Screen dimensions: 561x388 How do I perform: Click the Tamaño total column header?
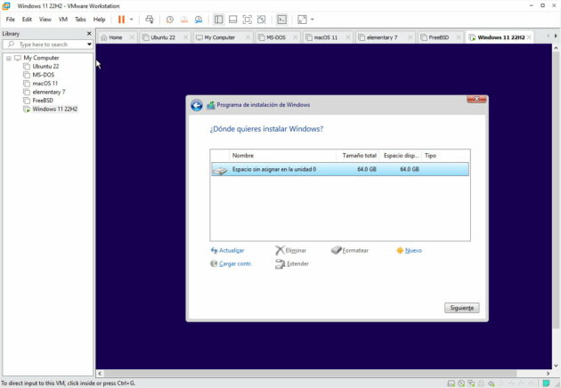click(x=358, y=156)
